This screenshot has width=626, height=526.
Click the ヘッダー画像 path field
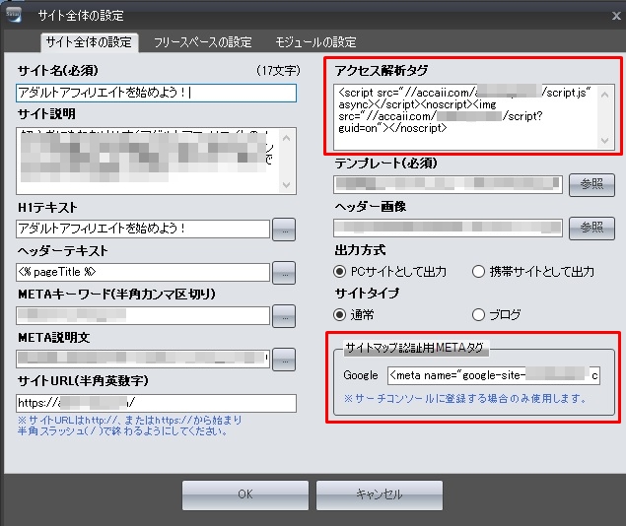coord(448,228)
